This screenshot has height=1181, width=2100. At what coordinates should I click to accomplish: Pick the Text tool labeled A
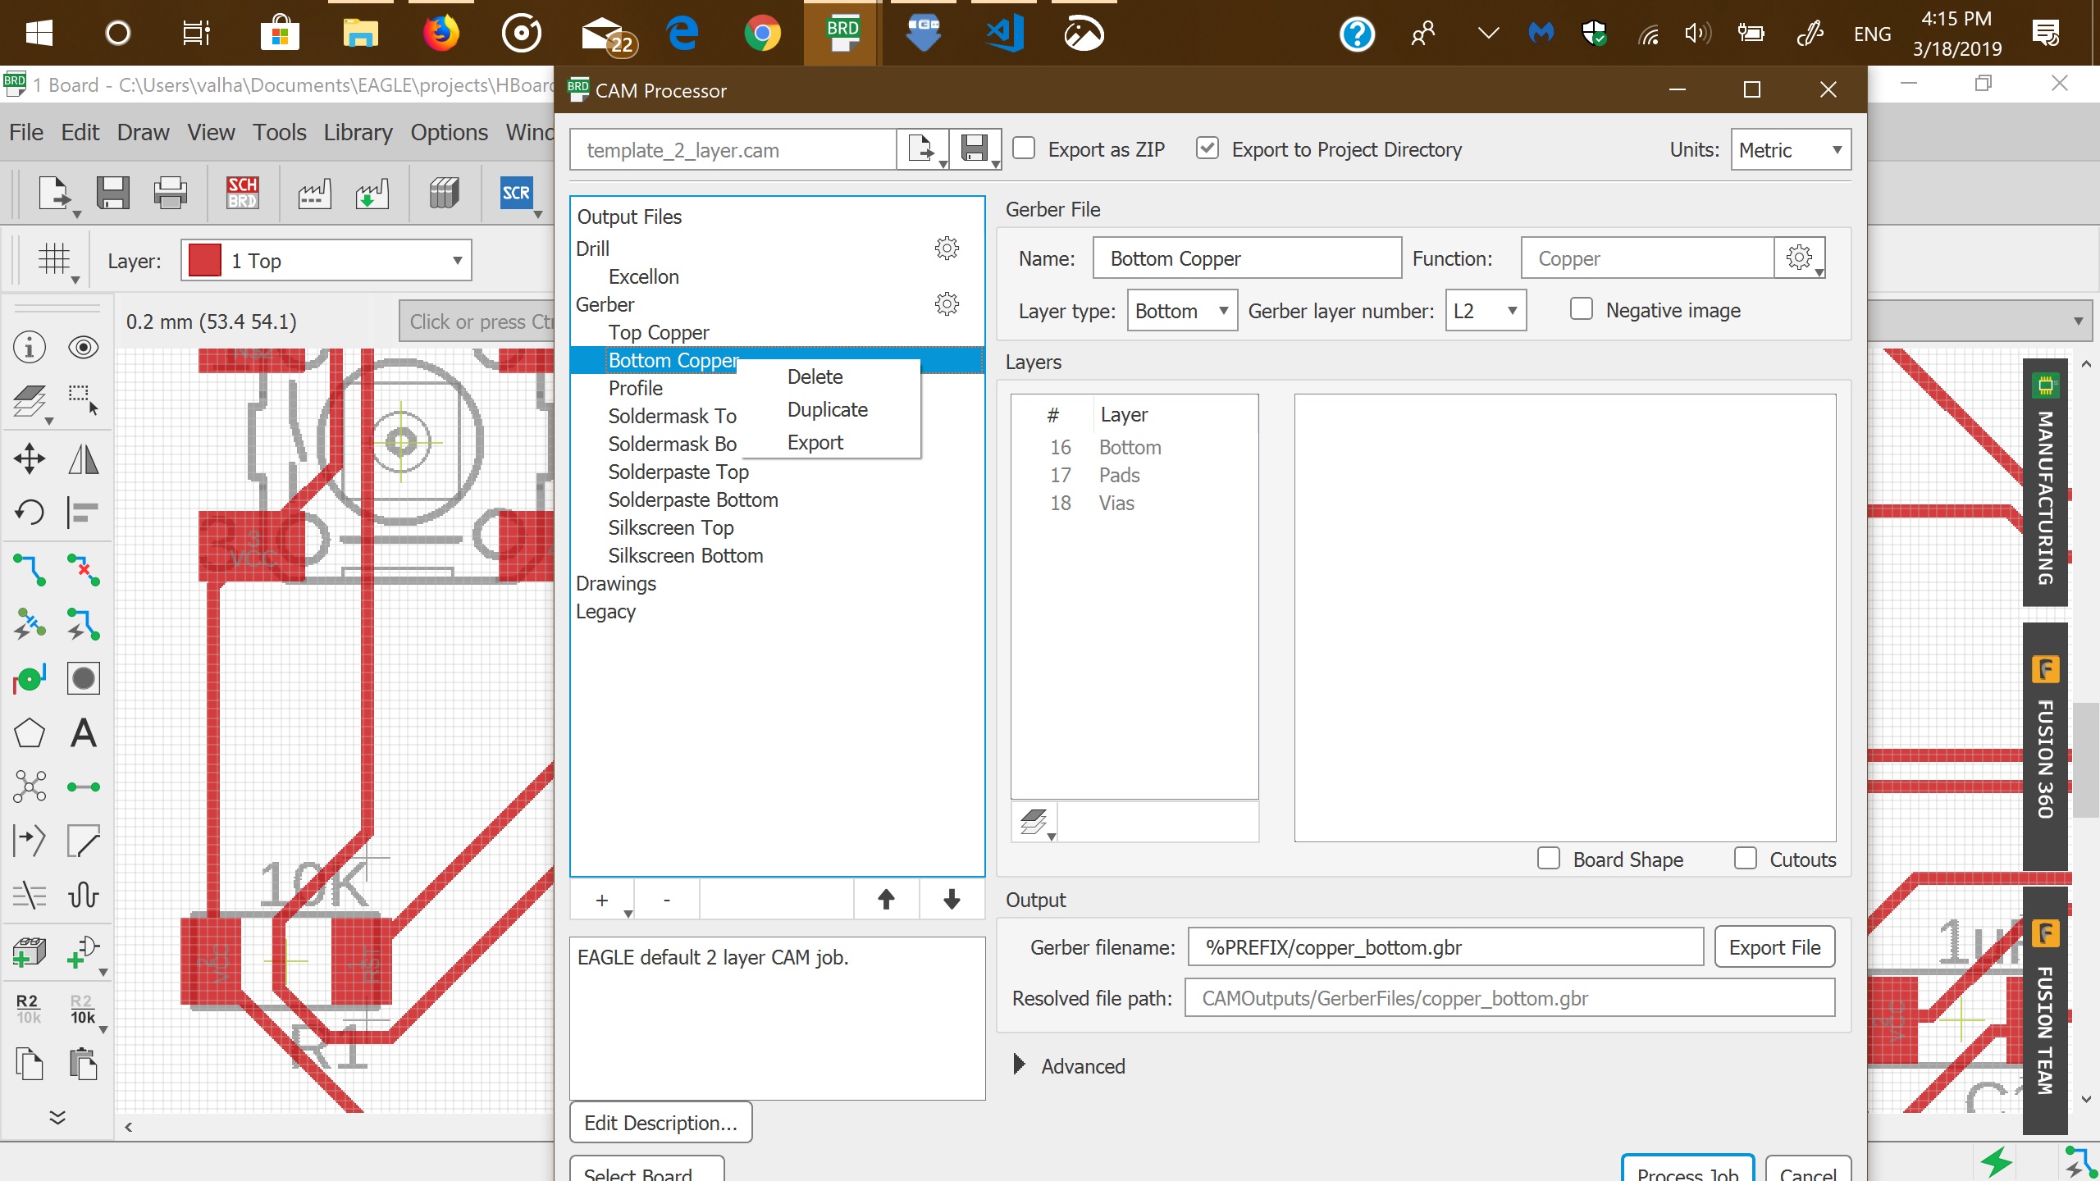tap(83, 732)
